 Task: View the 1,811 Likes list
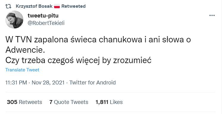109,102
